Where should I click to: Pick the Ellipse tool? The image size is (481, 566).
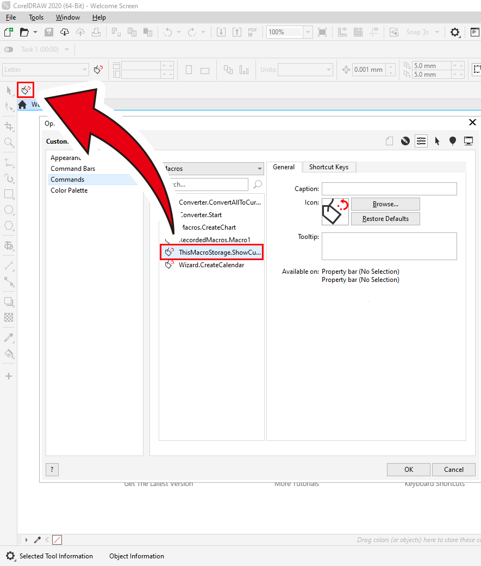click(x=9, y=210)
